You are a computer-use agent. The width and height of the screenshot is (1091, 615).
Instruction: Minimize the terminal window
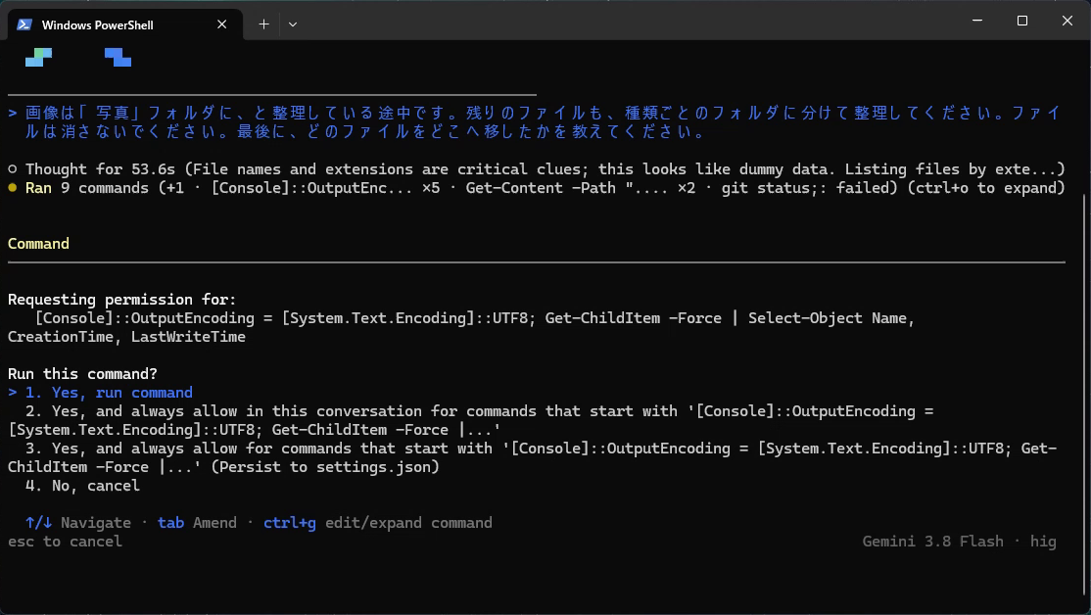977,21
